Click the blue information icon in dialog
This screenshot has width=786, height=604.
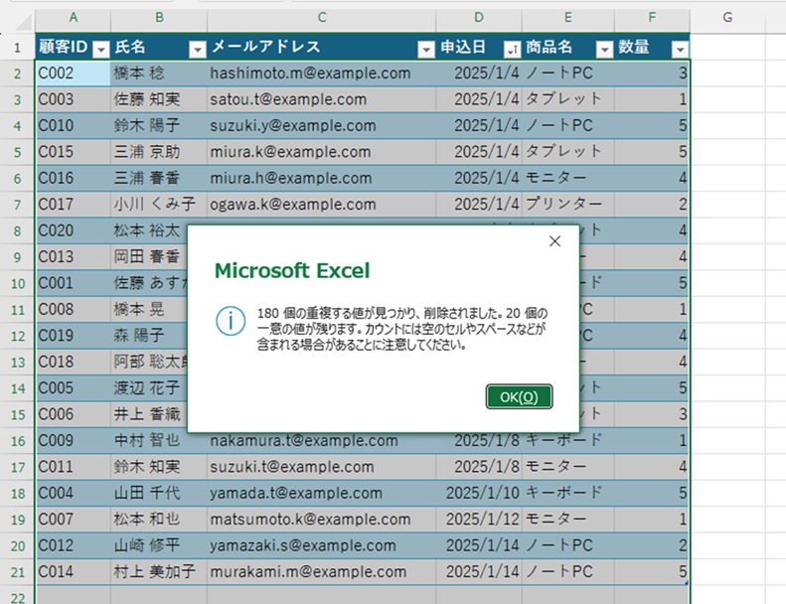pyautogui.click(x=231, y=321)
